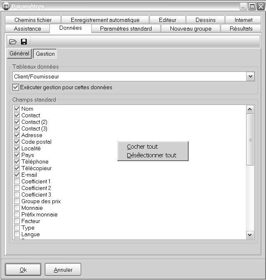
Task: Uncheck the Localité checkbox
Action: (x=17, y=148)
